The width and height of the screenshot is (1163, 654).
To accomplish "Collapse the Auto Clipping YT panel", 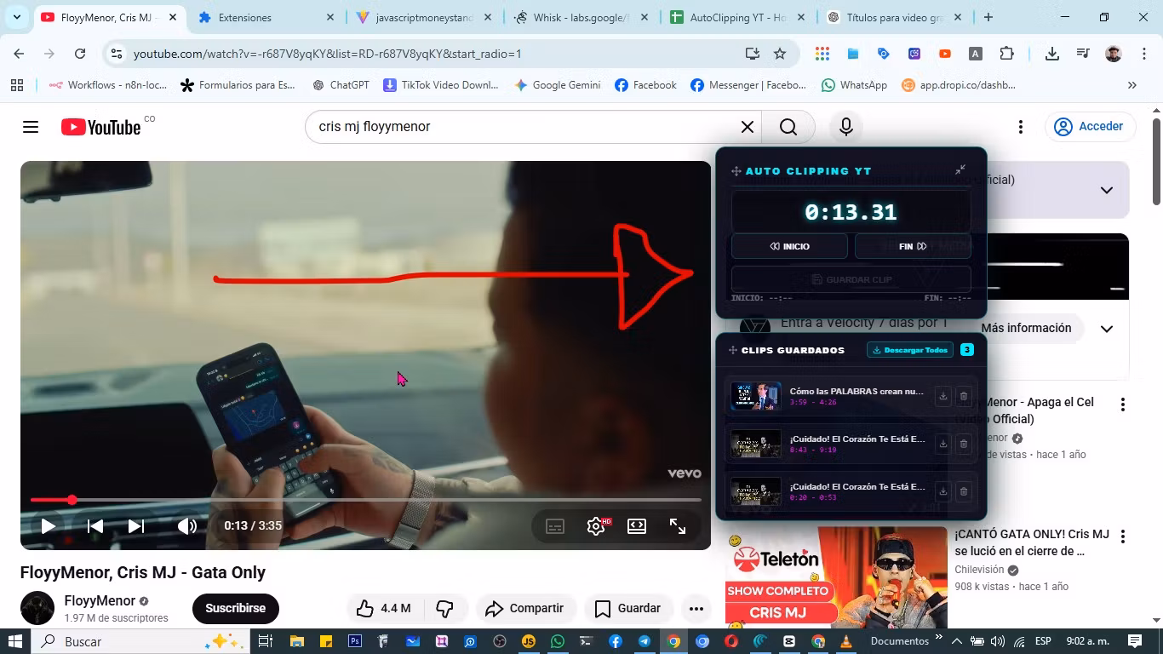I will coord(960,170).
